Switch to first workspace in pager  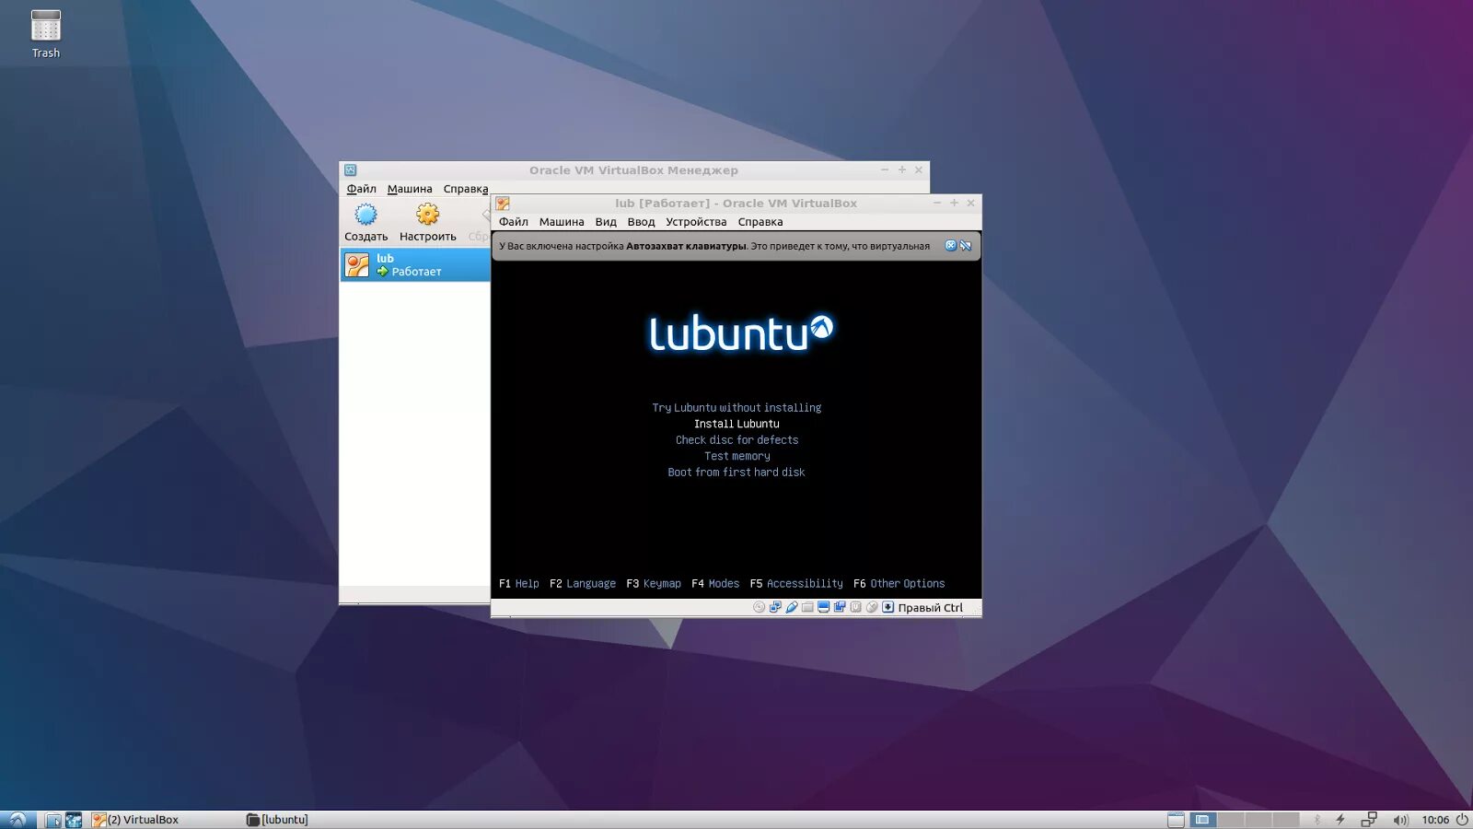[x=1202, y=820]
